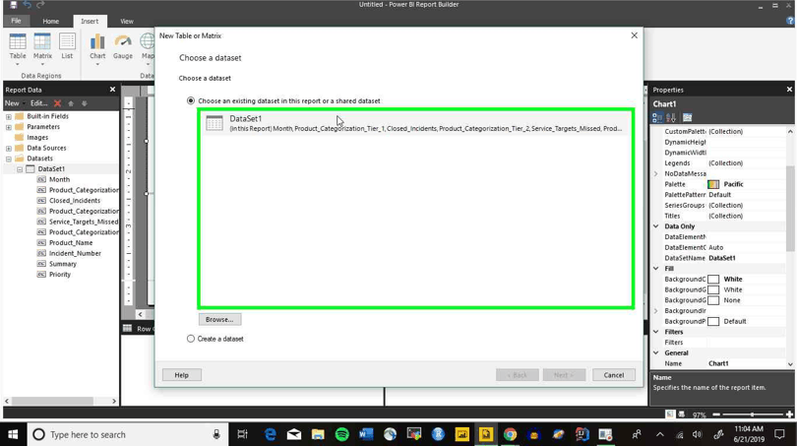Select DataSet1 in the dataset list

pyautogui.click(x=415, y=123)
